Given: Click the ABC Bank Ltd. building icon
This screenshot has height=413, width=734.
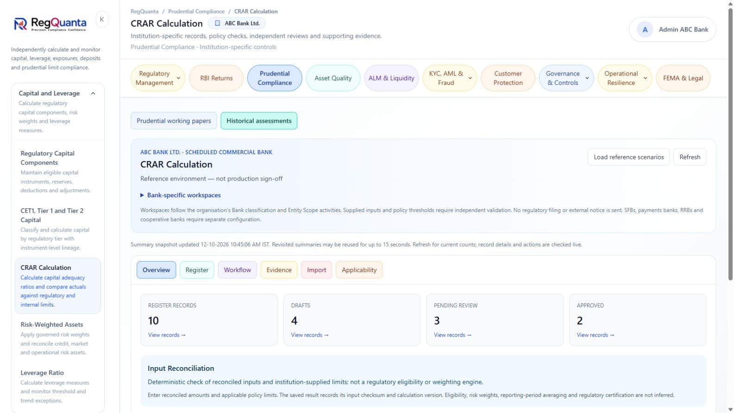Looking at the screenshot, I should pos(217,23).
